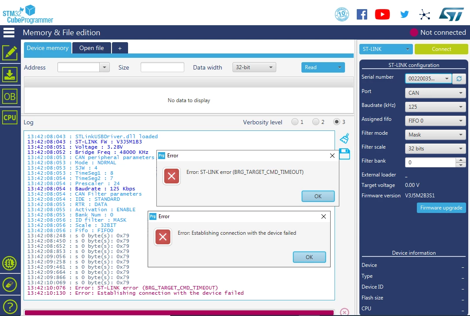This screenshot has width=470, height=316.
Task: Open Memory & File edition pencil icon
Action: pos(10,53)
